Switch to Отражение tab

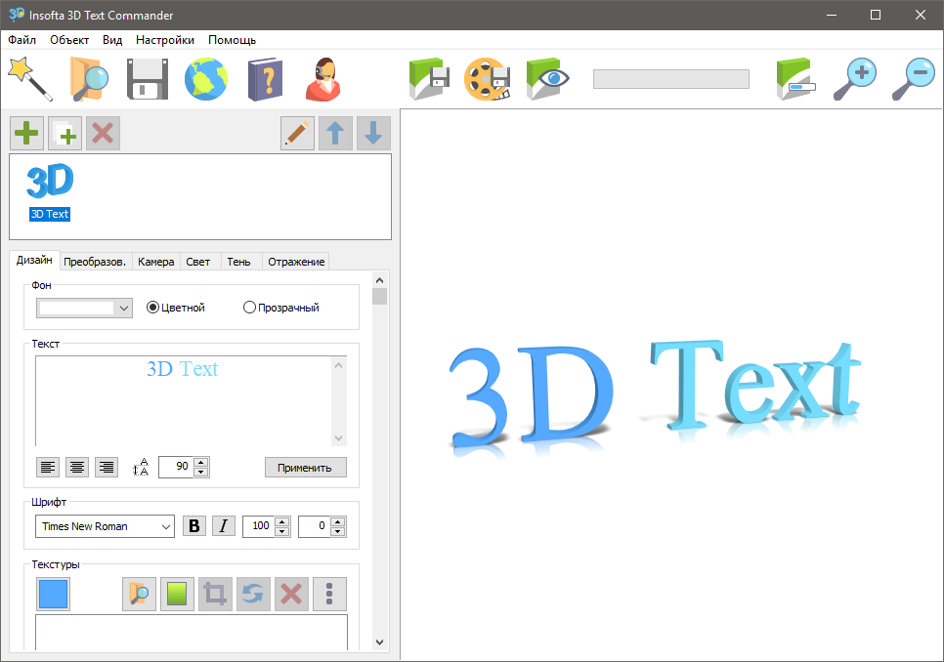tap(296, 262)
